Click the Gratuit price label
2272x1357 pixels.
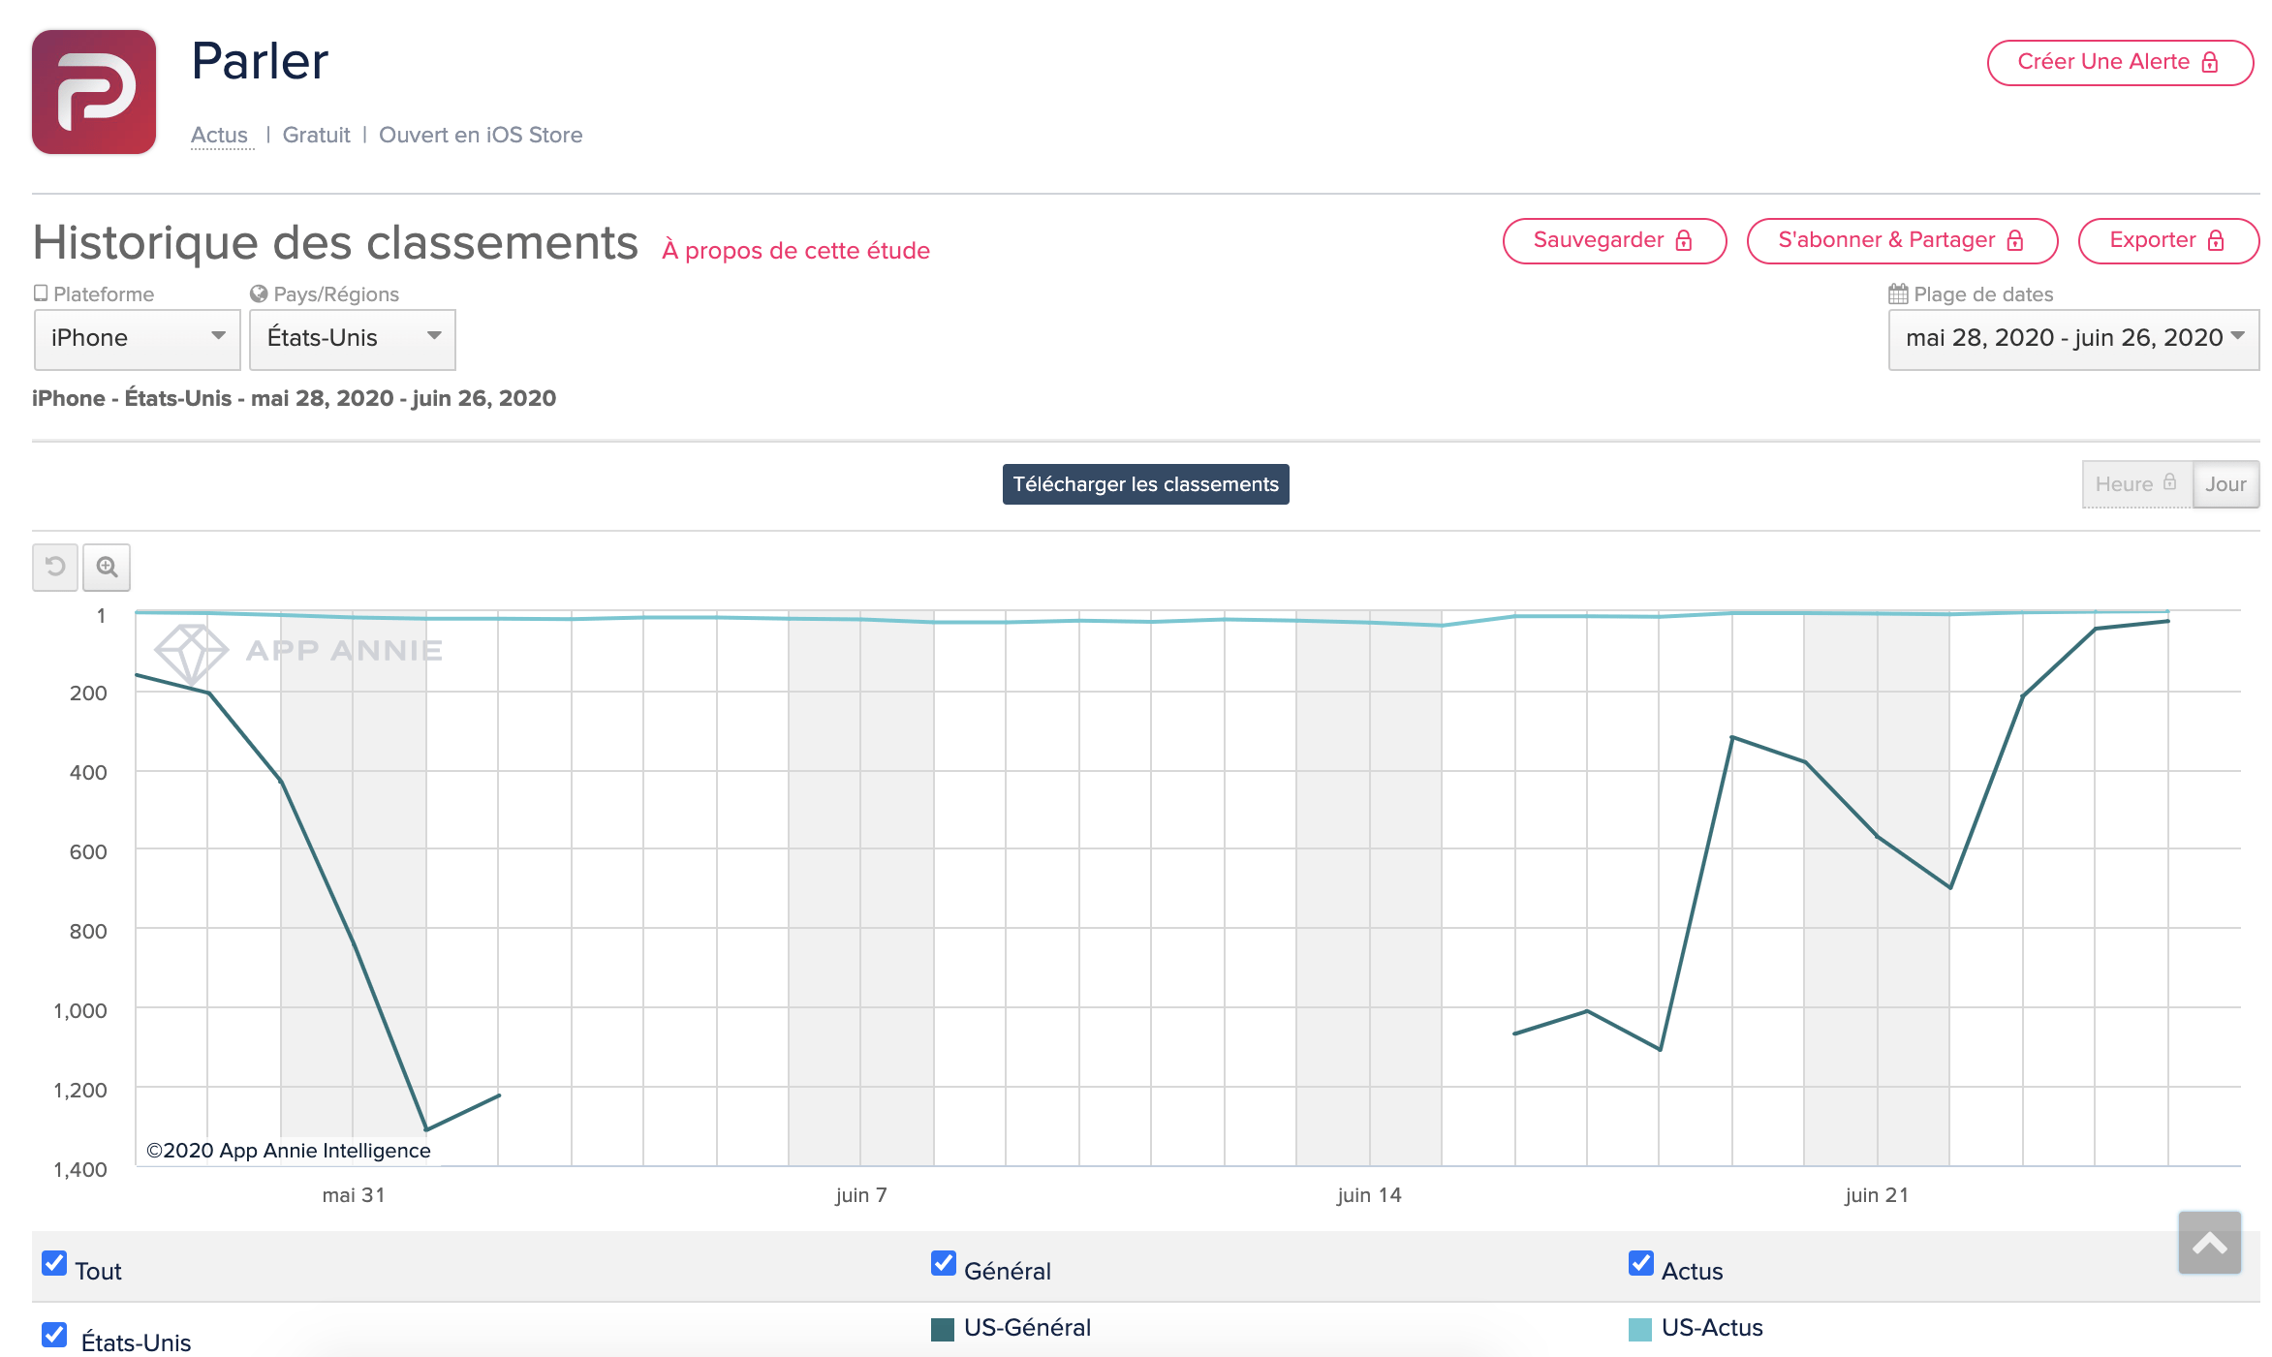(316, 135)
